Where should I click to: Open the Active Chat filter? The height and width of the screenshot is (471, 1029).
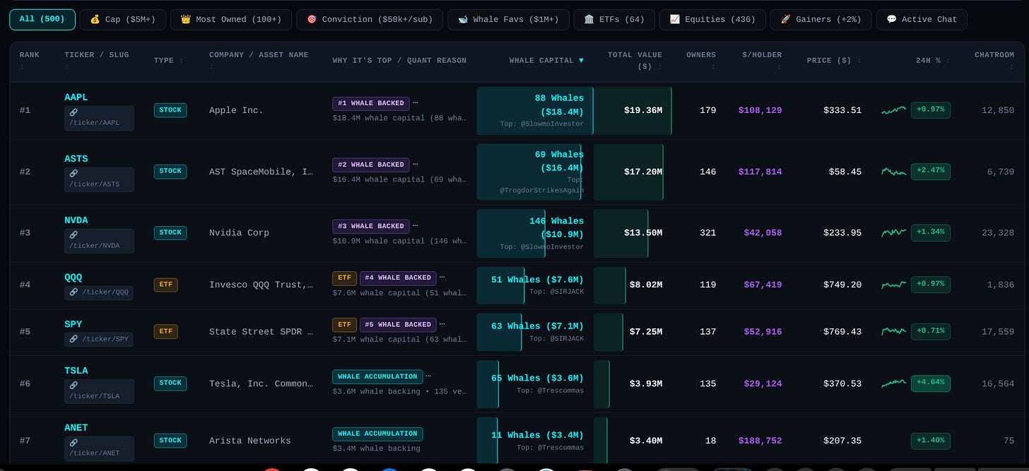coord(922,20)
